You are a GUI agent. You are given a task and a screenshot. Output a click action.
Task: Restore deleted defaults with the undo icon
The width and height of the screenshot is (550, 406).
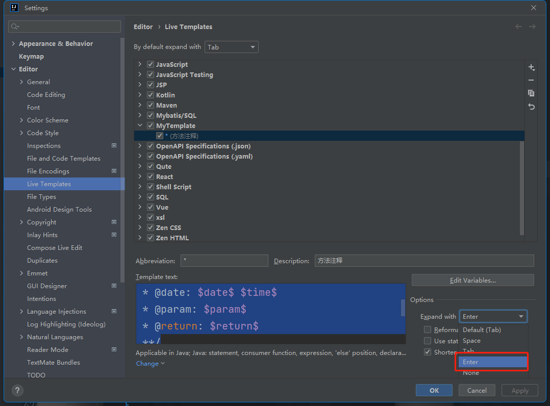point(532,107)
